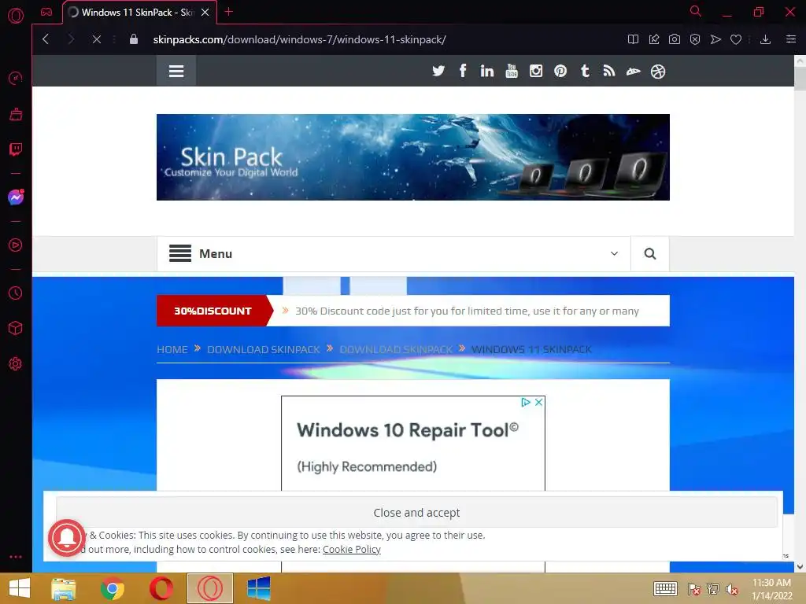Open first DOWNLOAD SKINPACK breadcrumb
The width and height of the screenshot is (806, 604).
click(x=264, y=349)
